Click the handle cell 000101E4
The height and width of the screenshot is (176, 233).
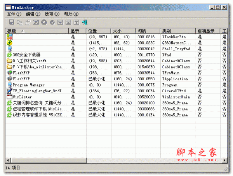[x=146, y=115]
